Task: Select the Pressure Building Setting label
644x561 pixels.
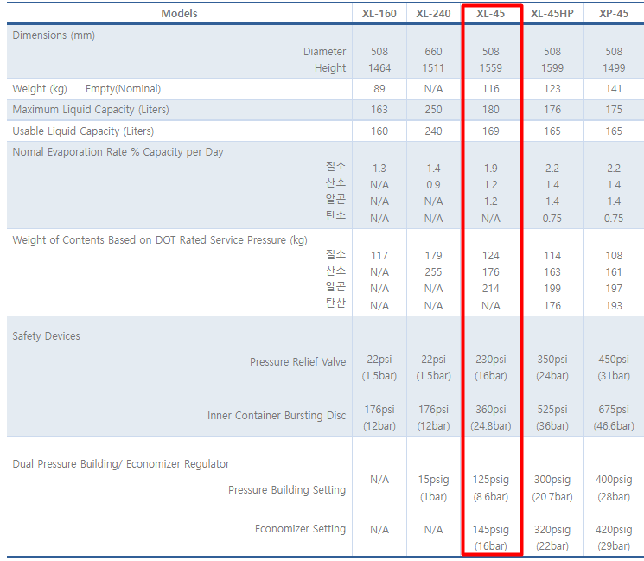Action: click(x=287, y=490)
